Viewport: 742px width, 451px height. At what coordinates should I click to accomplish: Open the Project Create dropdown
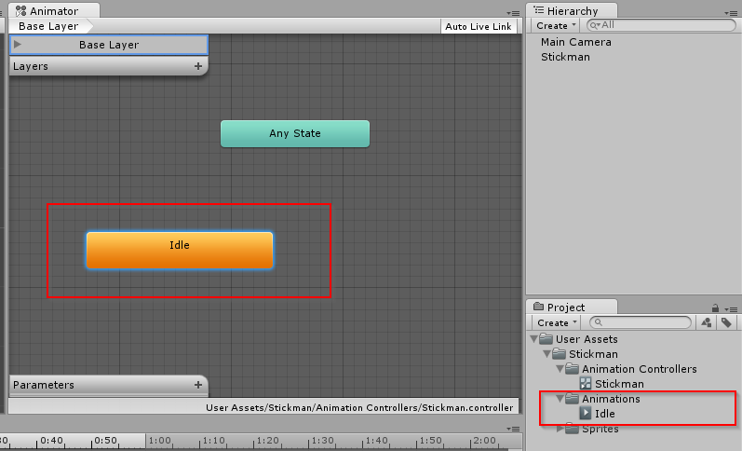point(556,322)
